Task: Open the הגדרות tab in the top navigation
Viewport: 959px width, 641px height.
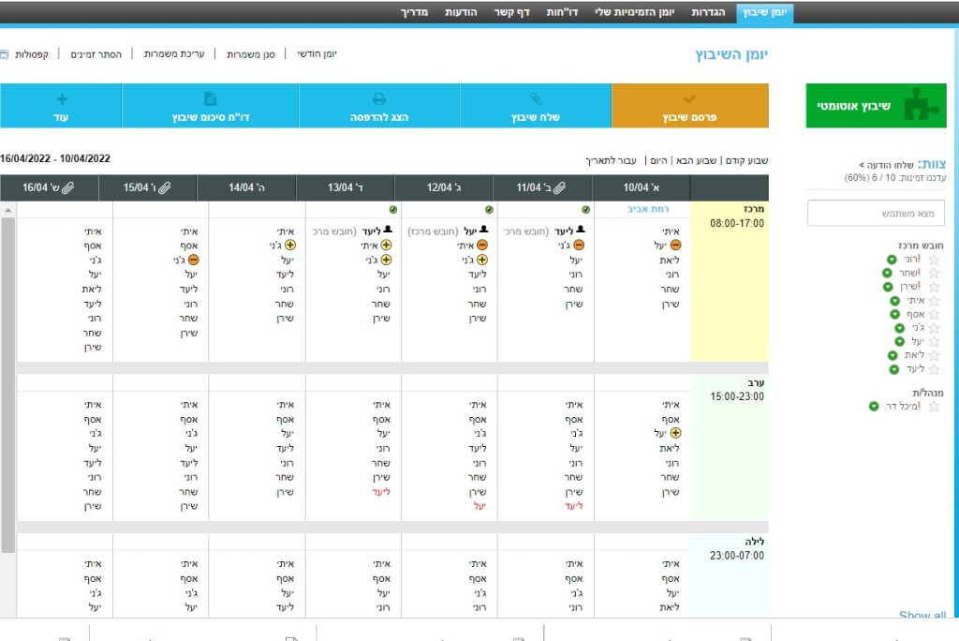Action: pos(708,11)
